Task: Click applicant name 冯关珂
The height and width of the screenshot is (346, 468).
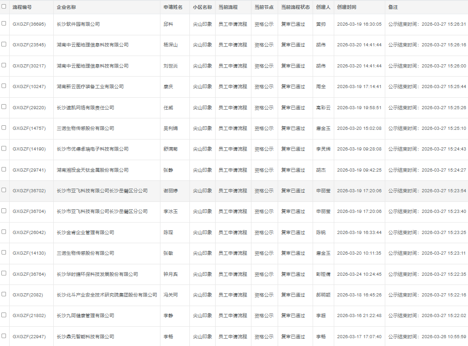Action: tap(171, 295)
